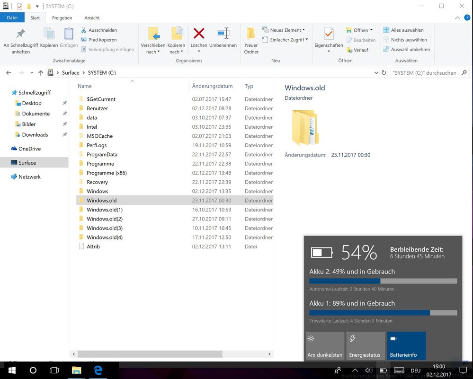Select everything with Alles auswählen
This screenshot has width=473, height=379.
(x=403, y=30)
